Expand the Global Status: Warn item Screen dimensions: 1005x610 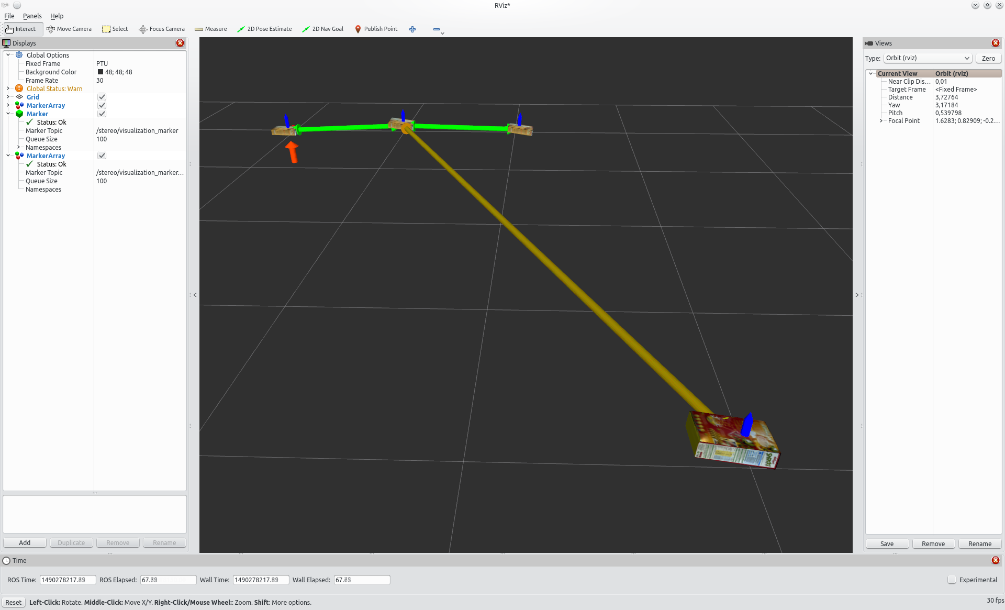[x=8, y=88]
